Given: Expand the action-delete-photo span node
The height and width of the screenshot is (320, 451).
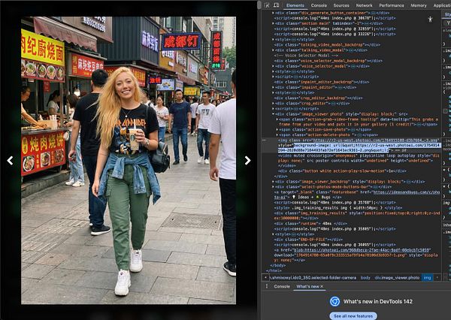Looking at the screenshot, I should (x=277, y=135).
